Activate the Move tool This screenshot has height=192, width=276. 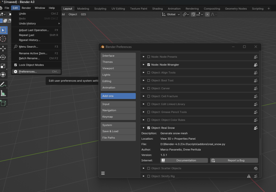[3, 49]
